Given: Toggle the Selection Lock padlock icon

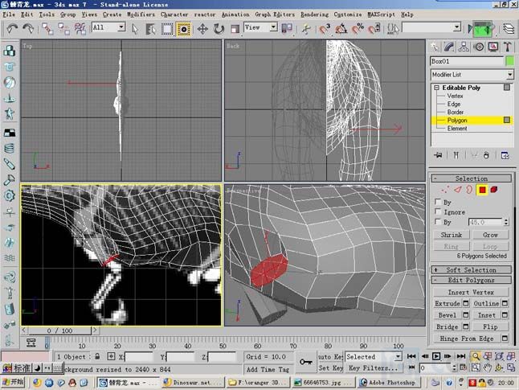Looking at the screenshot, I should [97, 356].
